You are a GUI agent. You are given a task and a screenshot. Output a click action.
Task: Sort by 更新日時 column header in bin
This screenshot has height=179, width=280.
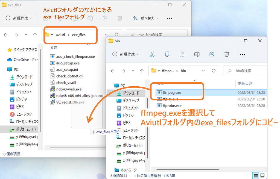245,83
